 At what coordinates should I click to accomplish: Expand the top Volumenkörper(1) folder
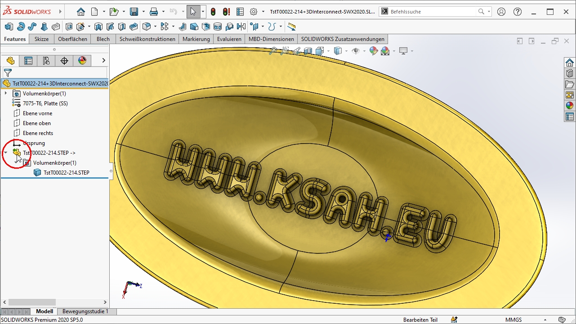coord(5,93)
